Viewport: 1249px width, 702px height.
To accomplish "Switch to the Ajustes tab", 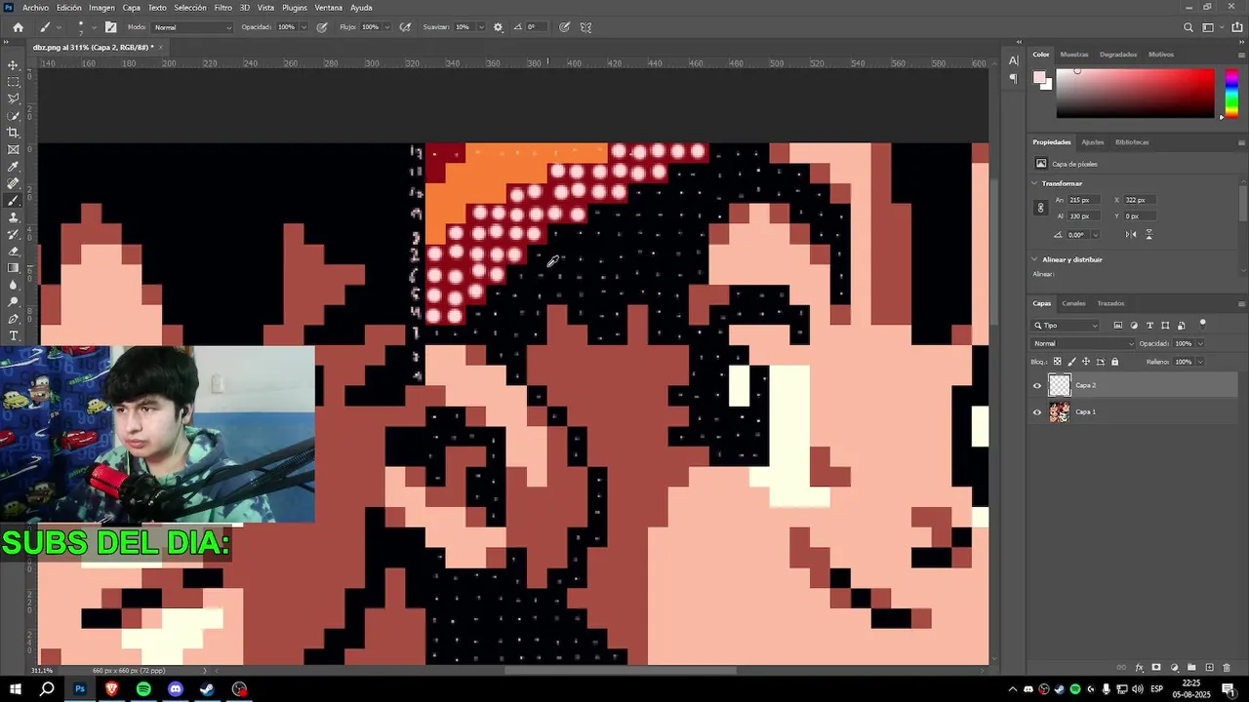I will click(1093, 142).
